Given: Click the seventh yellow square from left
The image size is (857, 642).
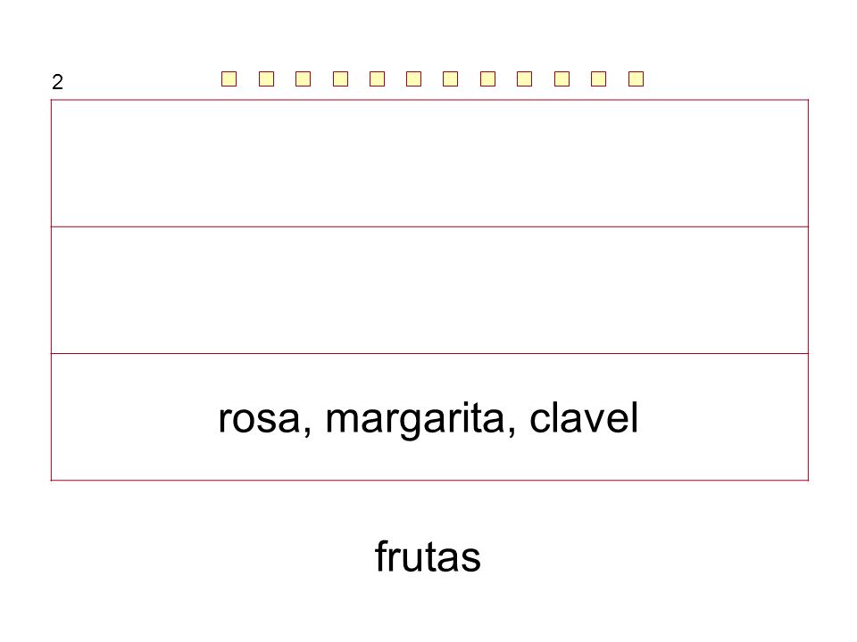Looking at the screenshot, I should (450, 79).
